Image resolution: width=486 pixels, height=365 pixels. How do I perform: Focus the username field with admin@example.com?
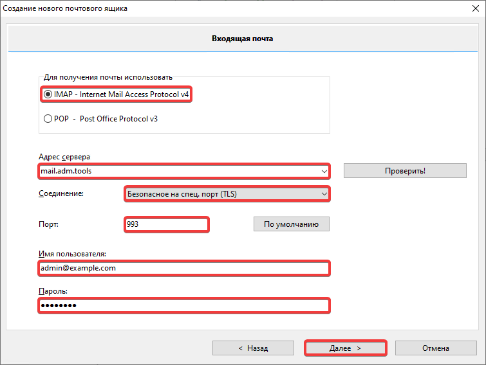[x=183, y=268]
